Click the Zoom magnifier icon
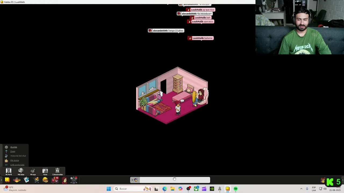This screenshot has height=193, width=344. [x=6, y=151]
